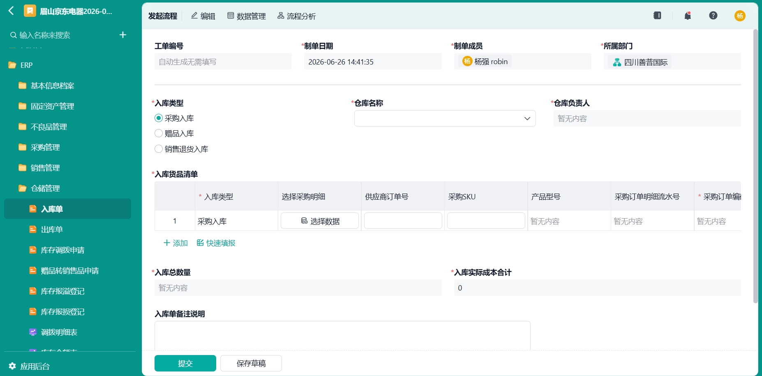
Task: Open the help question mark icon
Action: [713, 16]
